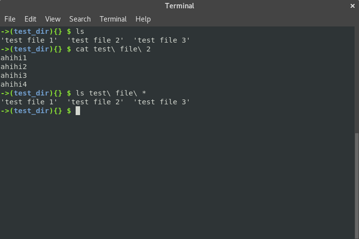Click the ahihi3 output line
Image resolution: width=359 pixels, height=239 pixels.
14,75
